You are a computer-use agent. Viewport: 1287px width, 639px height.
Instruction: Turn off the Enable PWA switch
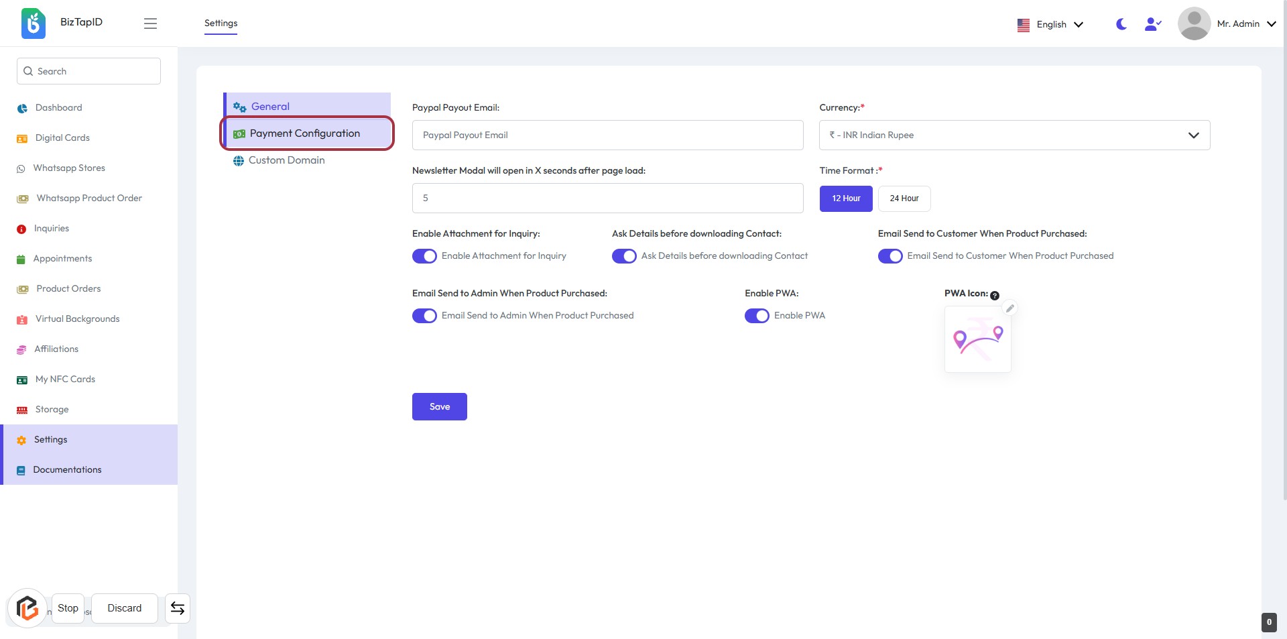click(x=757, y=316)
